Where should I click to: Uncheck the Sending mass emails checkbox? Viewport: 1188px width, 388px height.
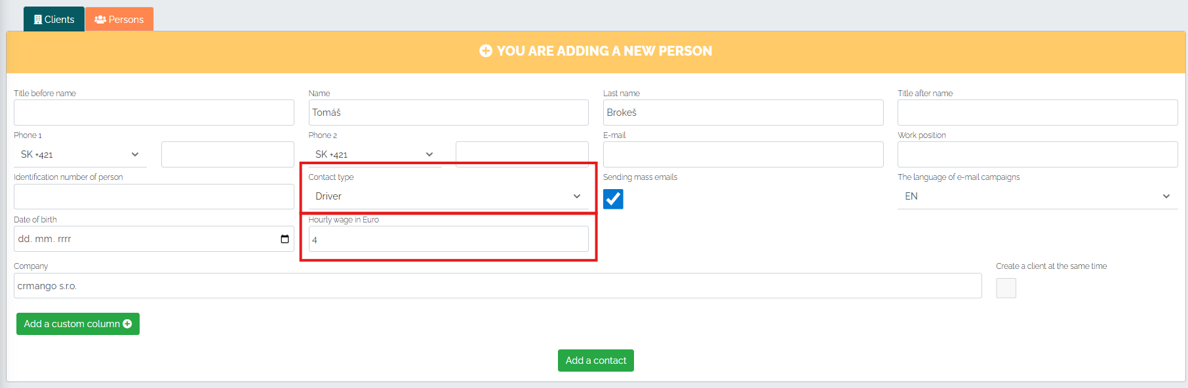(x=613, y=199)
